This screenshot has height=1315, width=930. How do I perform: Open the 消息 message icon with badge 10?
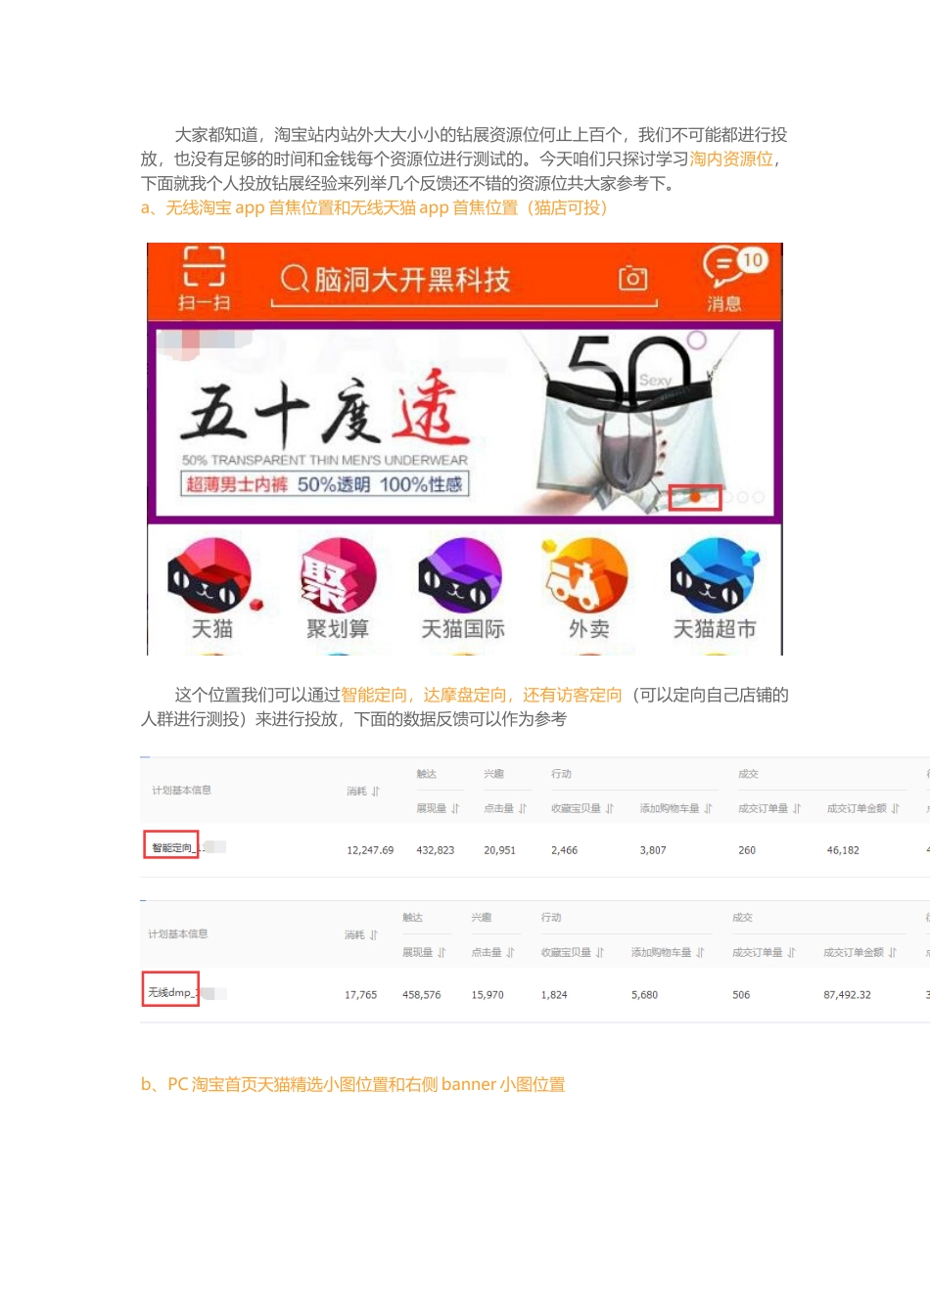(734, 280)
